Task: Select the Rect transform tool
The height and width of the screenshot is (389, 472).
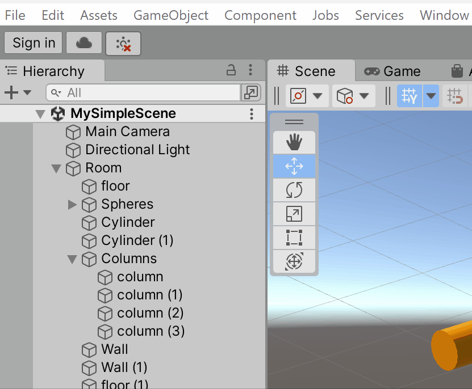Action: [294, 238]
